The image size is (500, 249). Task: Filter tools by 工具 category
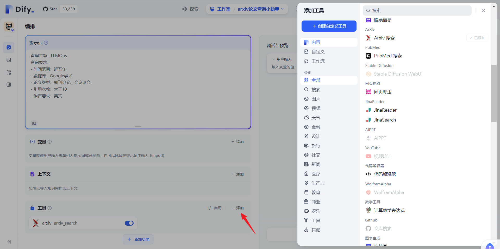point(329,220)
